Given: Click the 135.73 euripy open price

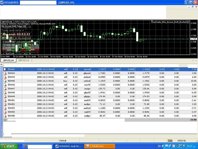Looking at the screenshot, I should click(x=102, y=89).
